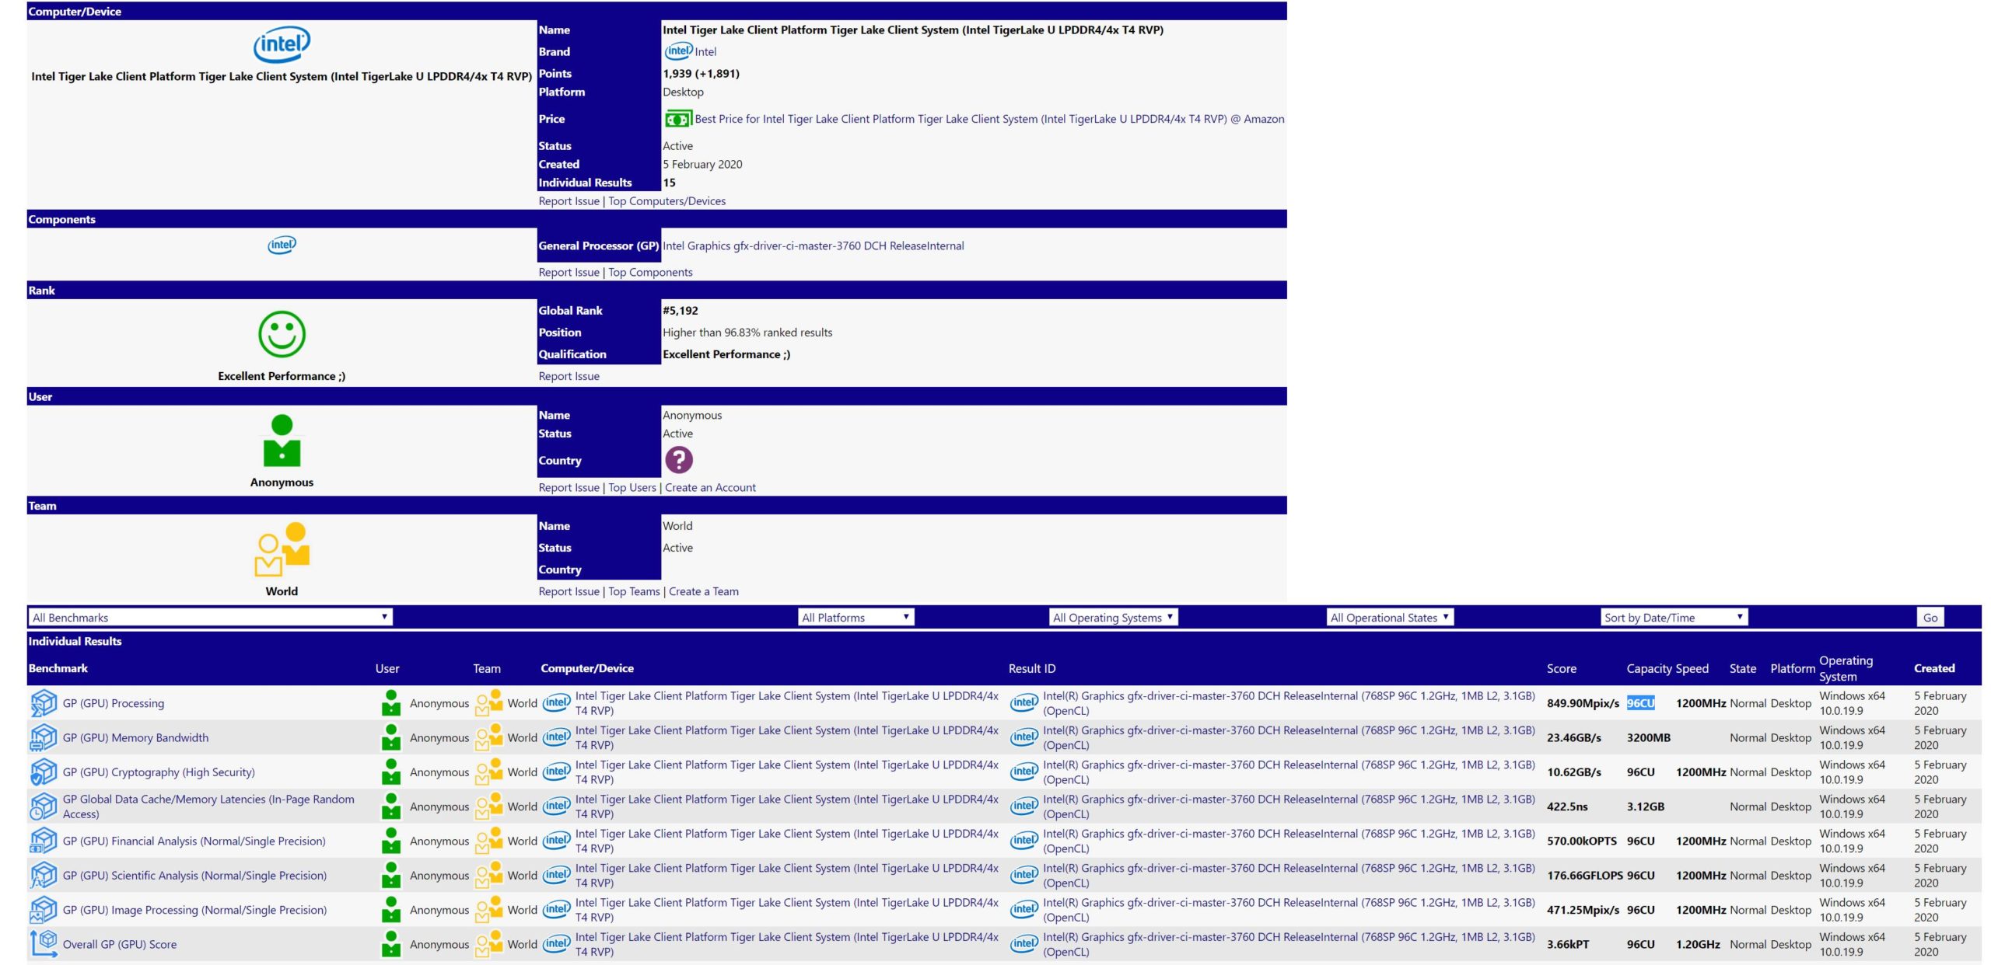Open the All Benchmarks dropdown
Viewport: 1991px width, 965px height.
click(211, 616)
